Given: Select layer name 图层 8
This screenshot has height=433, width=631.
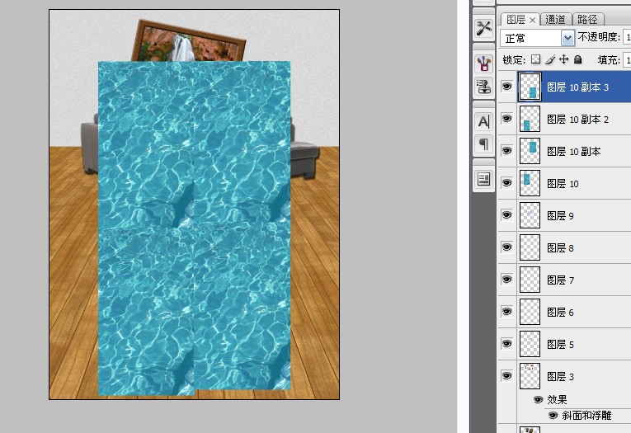Looking at the screenshot, I should pyautogui.click(x=560, y=248).
